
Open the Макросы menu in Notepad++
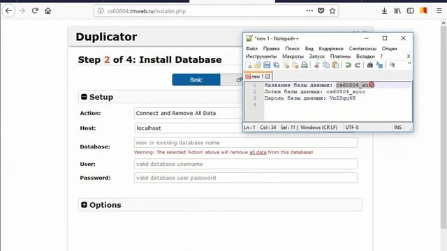click(293, 56)
